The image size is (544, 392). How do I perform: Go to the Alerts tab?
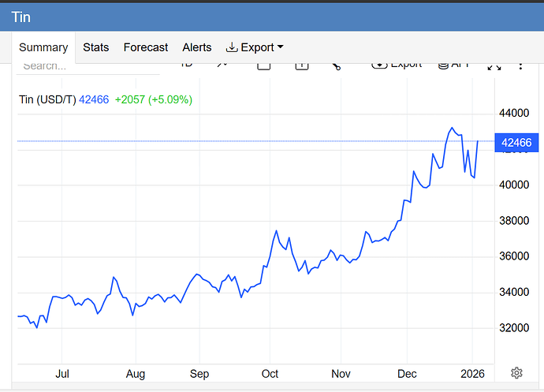tap(197, 47)
